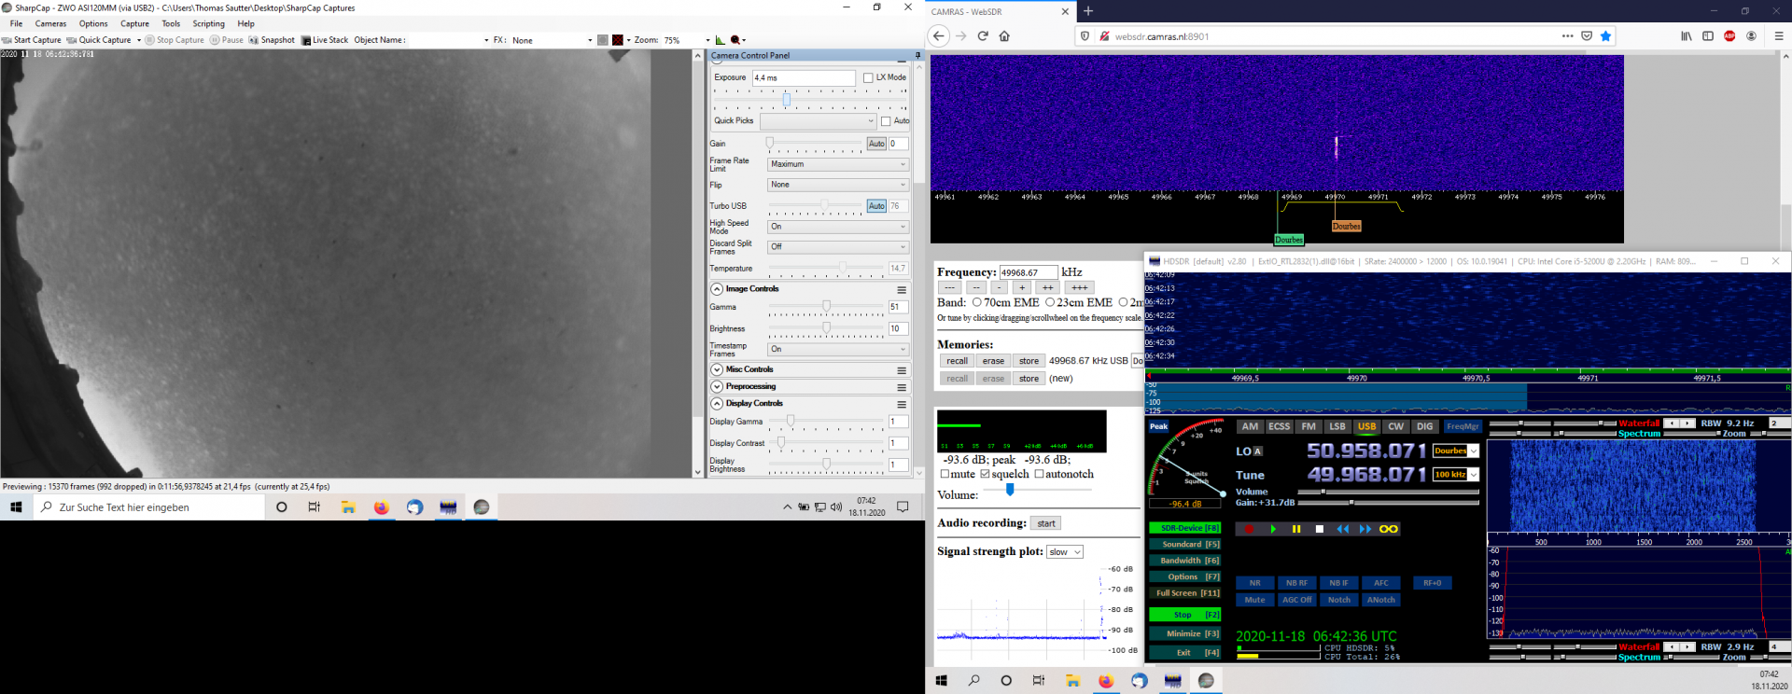
Task: Click the WebSDR volume slider handle
Action: [1010, 490]
